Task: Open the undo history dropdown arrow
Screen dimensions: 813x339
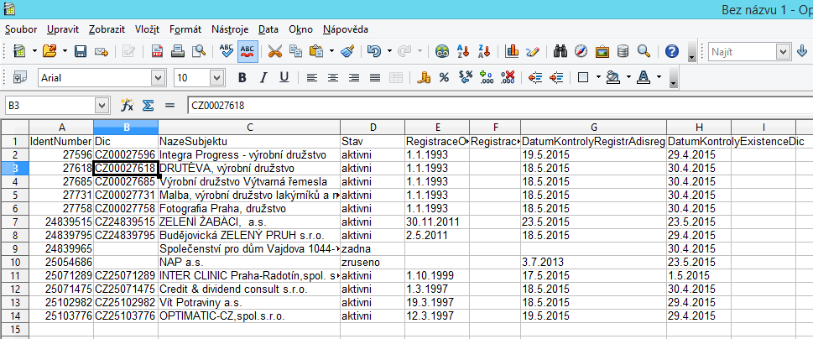Action: coord(389,51)
